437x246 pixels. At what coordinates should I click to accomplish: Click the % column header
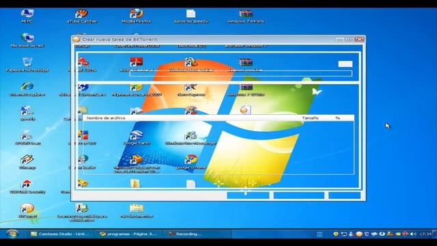[x=337, y=118]
